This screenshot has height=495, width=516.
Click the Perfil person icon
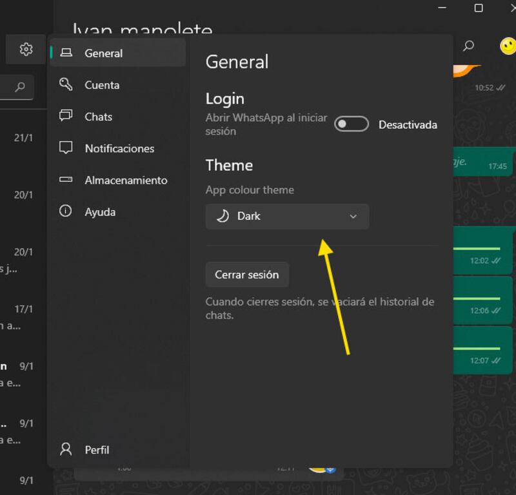[x=66, y=449]
